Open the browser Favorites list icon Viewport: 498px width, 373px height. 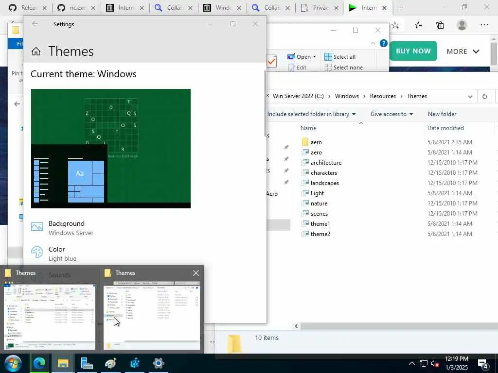pos(418,25)
